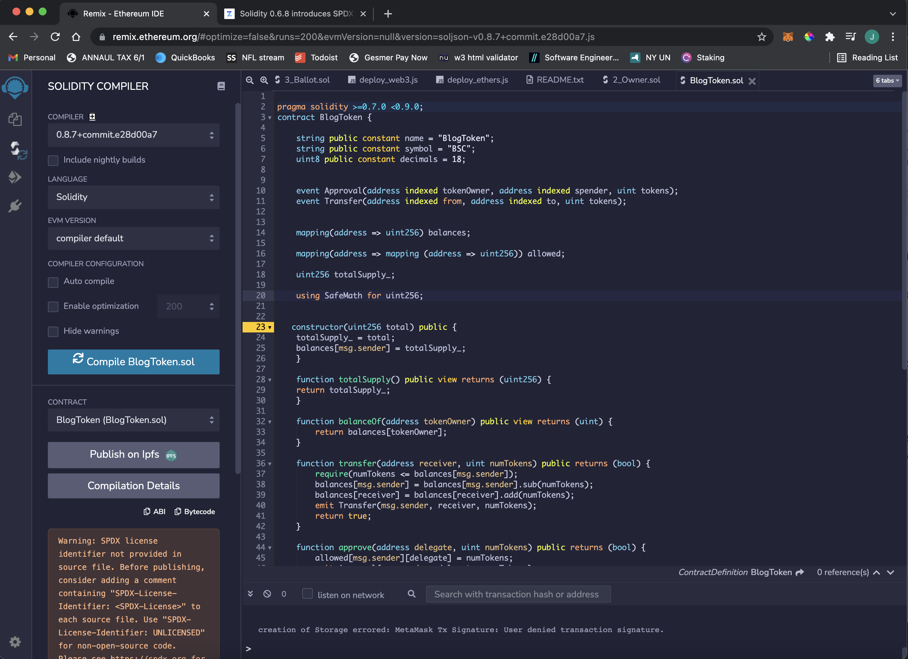Image resolution: width=908 pixels, height=659 pixels.
Task: Bookmark this page with the star icon
Action: coord(761,37)
